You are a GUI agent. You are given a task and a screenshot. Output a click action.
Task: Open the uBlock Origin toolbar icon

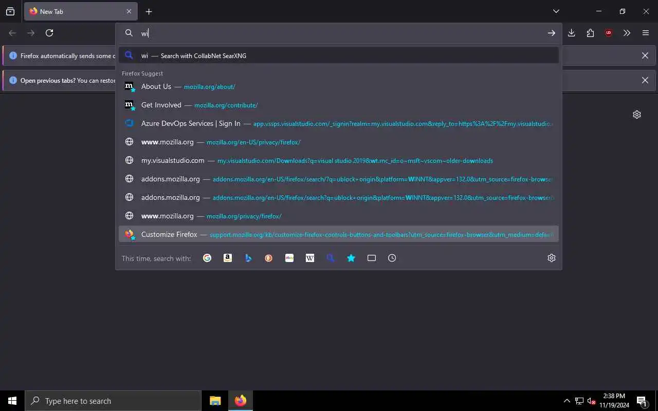(609, 33)
